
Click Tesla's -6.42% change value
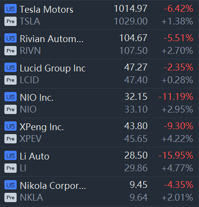(x=178, y=8)
